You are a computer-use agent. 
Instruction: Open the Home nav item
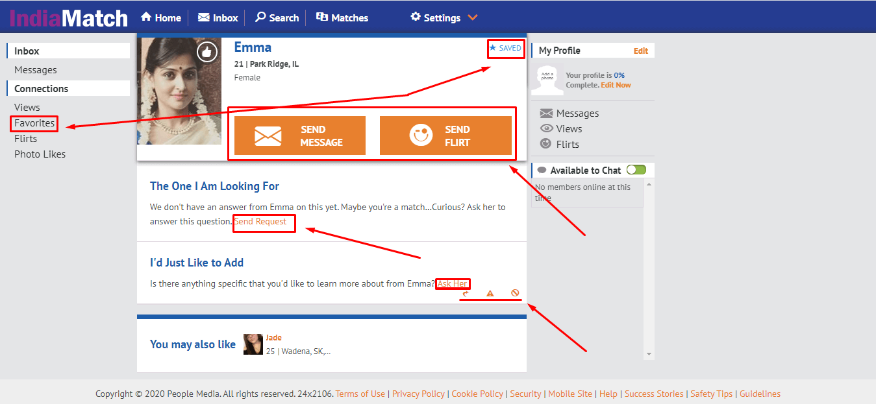(161, 18)
